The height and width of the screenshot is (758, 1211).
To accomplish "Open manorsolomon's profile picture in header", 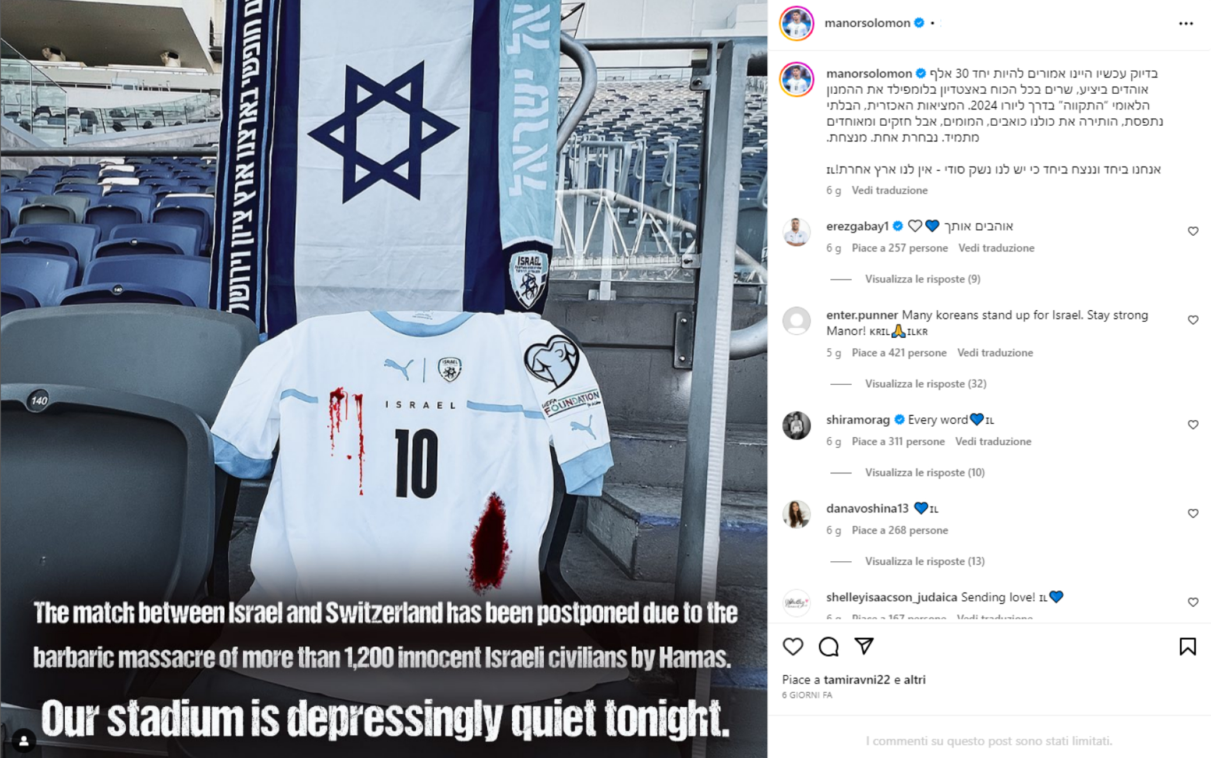I will (x=796, y=23).
